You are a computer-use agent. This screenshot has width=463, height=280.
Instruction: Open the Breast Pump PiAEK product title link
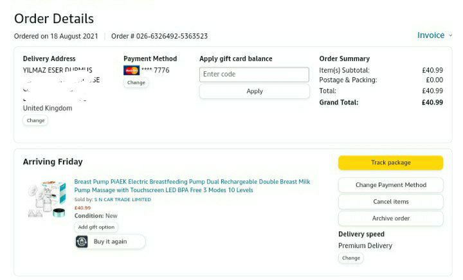[192, 186]
